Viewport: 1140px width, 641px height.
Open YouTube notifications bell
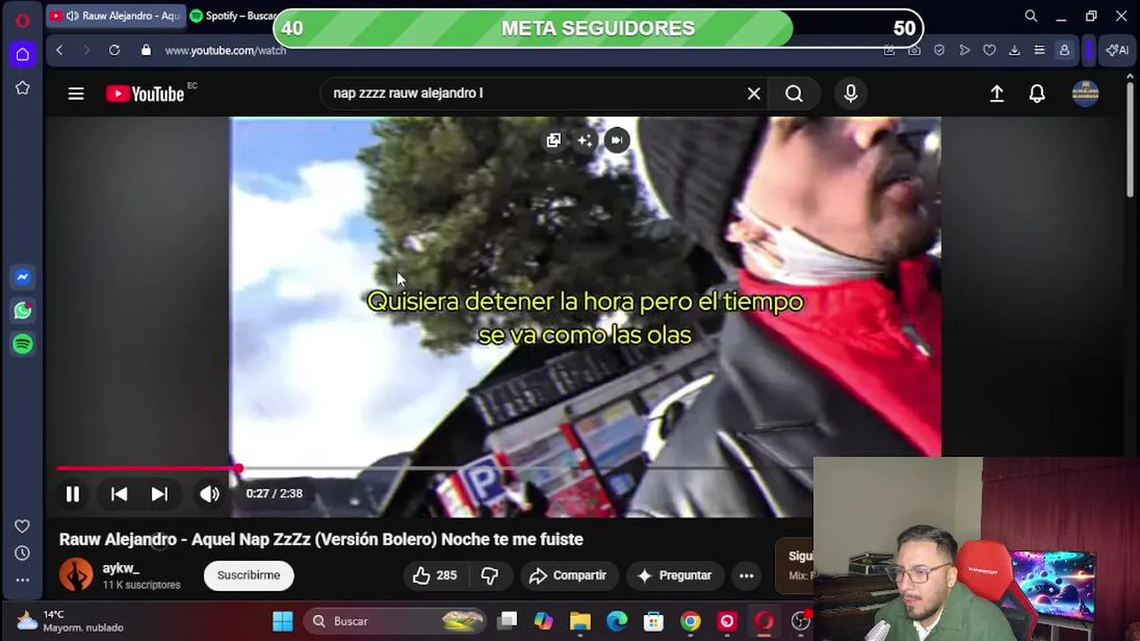coord(1037,93)
